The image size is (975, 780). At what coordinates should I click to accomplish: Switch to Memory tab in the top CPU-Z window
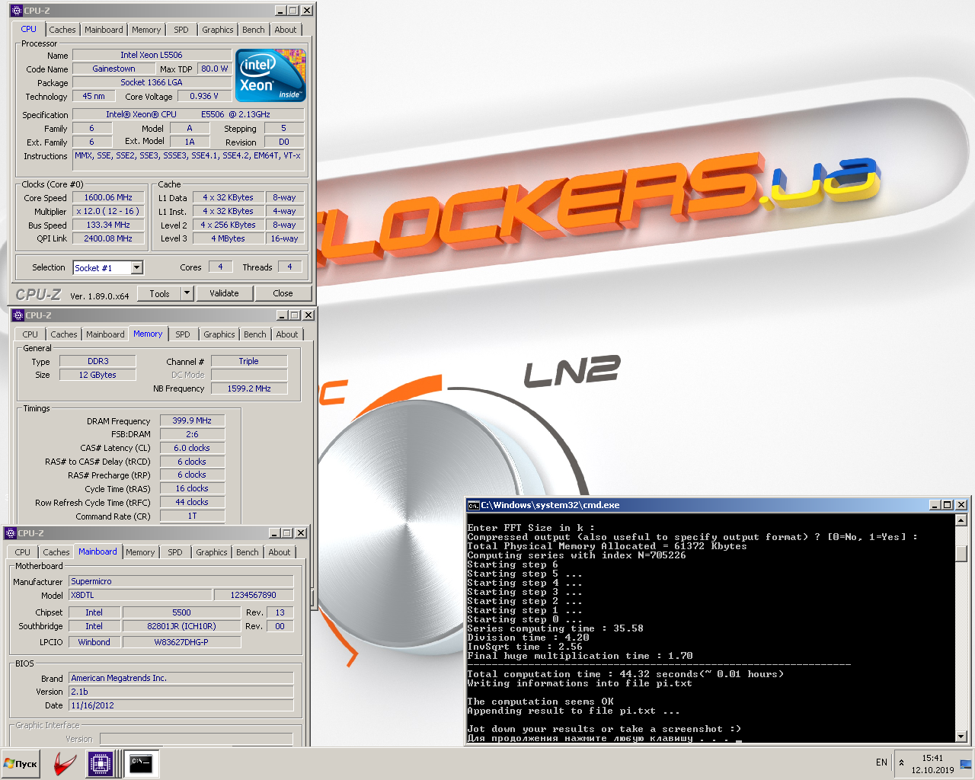(146, 30)
